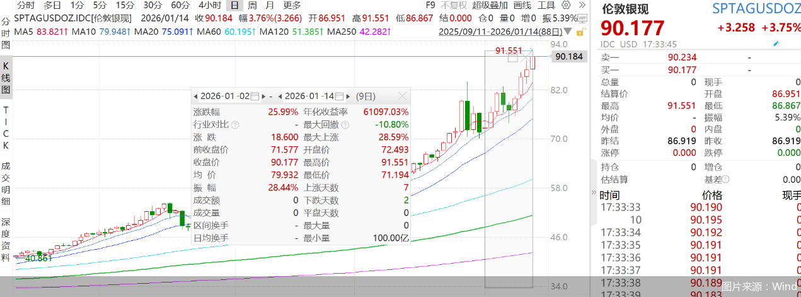Image resolution: width=801 pixels, height=297 pixels.
Task: Click the orange lock icon beside date range
Action: (x=580, y=32)
